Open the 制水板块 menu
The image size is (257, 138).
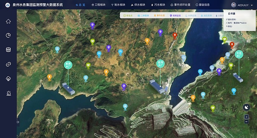pos(118,5)
